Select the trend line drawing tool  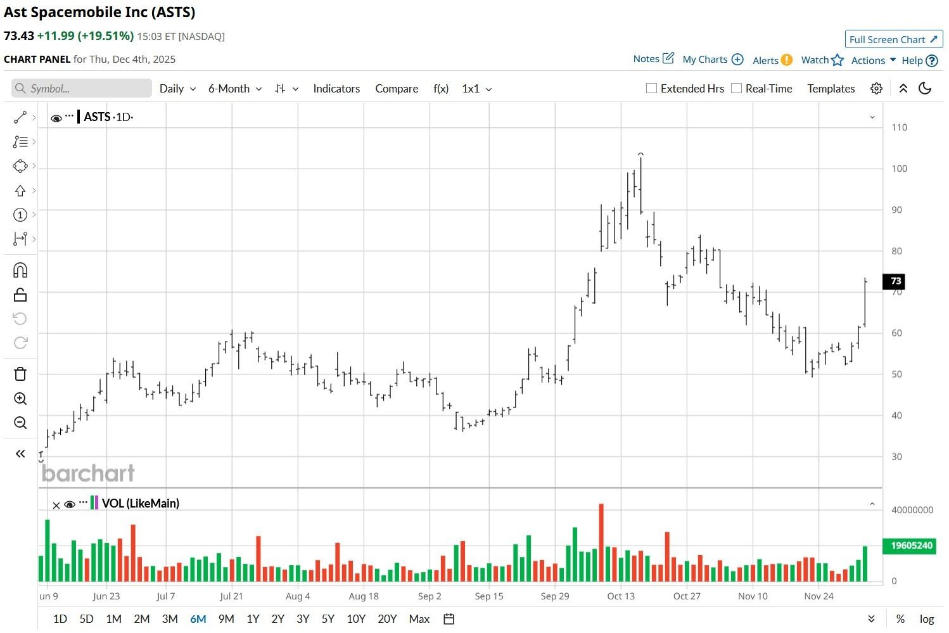(x=20, y=117)
